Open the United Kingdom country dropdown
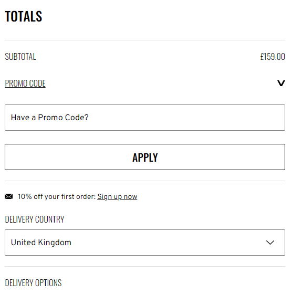Screen dimensions: 292x294 pyautogui.click(x=145, y=243)
